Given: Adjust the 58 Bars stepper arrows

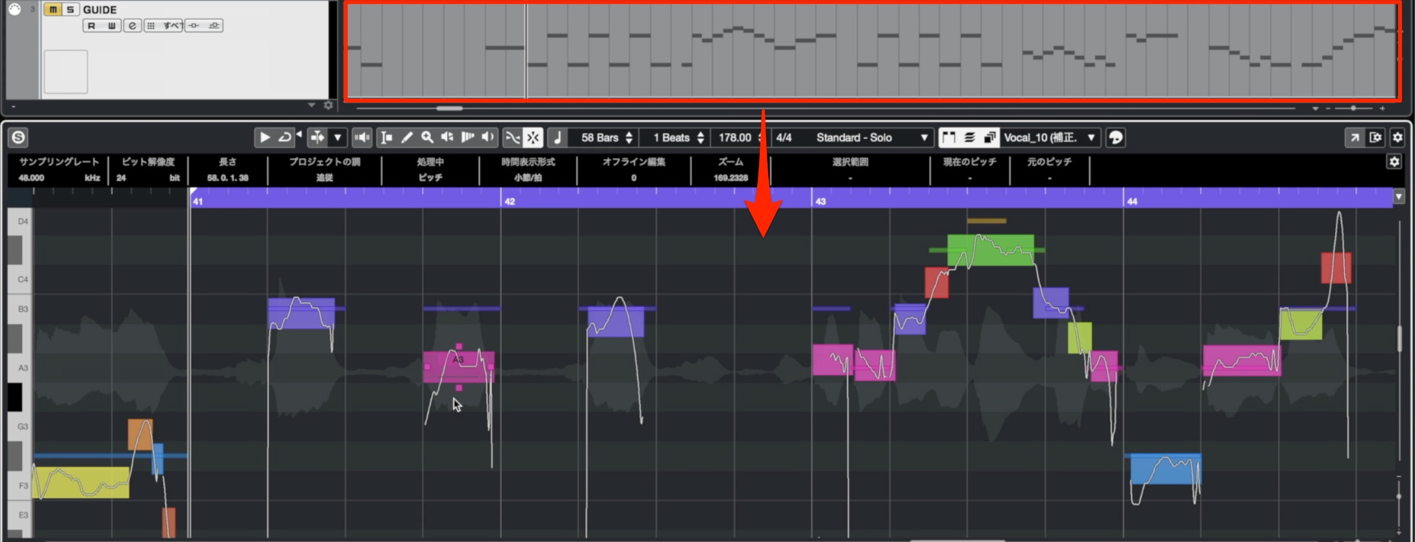Looking at the screenshot, I should [629, 137].
